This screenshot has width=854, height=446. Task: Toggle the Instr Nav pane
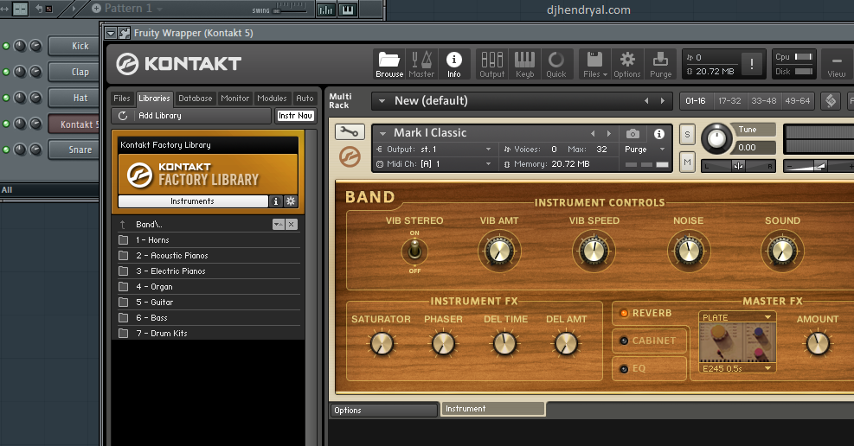pyautogui.click(x=295, y=115)
